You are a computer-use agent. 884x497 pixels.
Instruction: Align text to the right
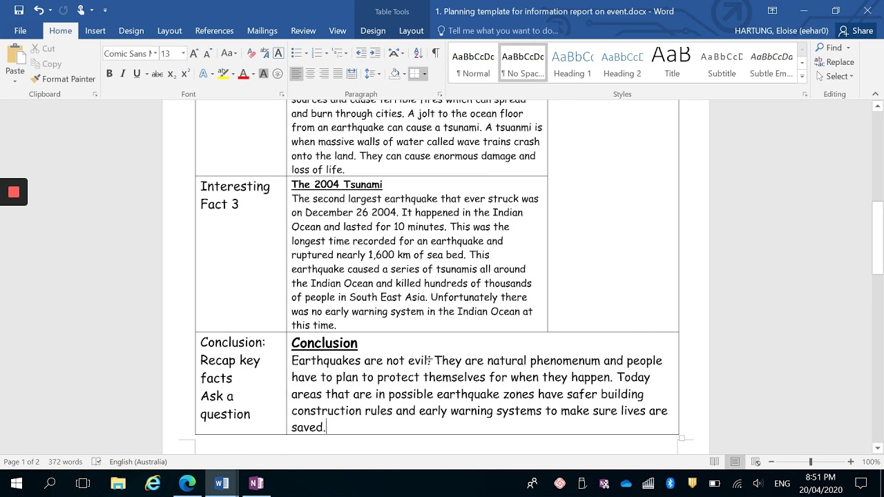click(324, 74)
